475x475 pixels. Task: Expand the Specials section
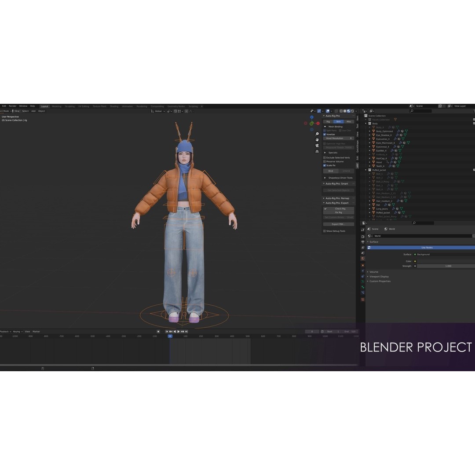tap(325, 153)
